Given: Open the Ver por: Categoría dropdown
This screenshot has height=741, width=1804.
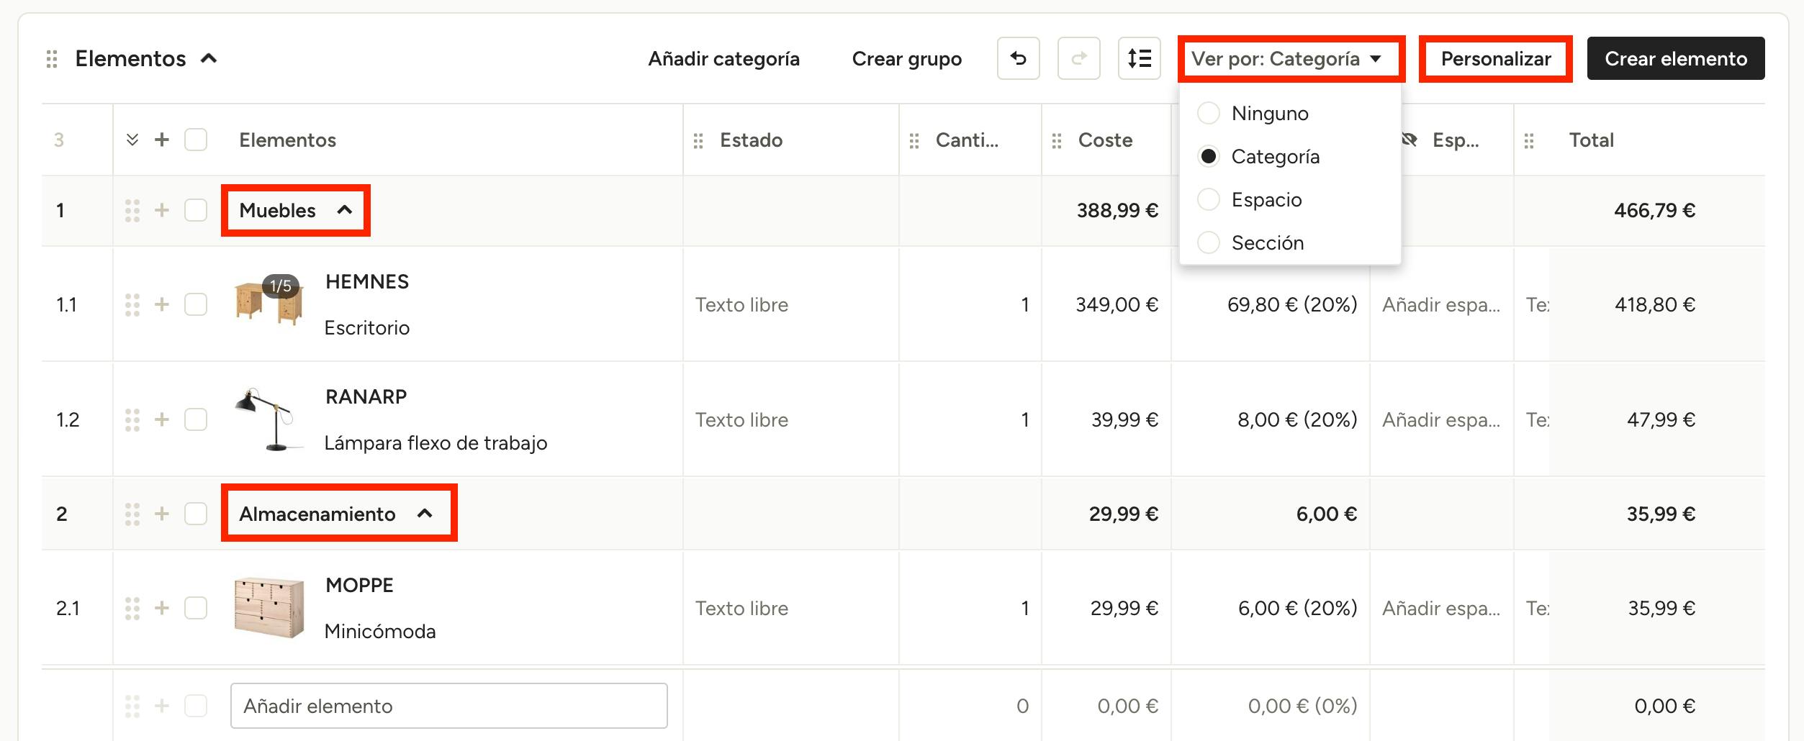Looking at the screenshot, I should click(x=1290, y=58).
